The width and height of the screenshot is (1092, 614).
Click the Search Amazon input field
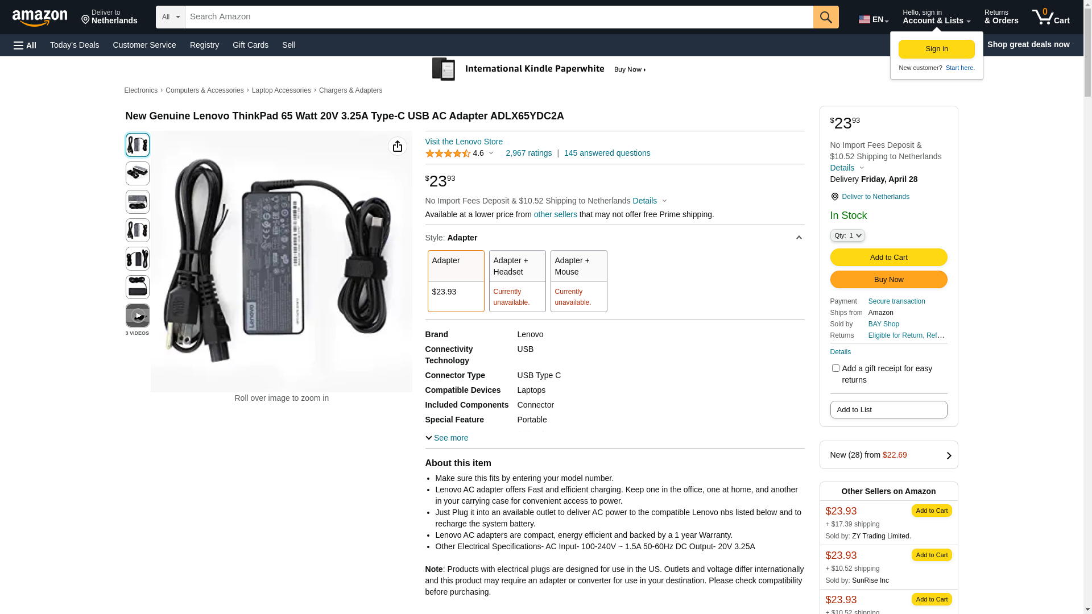click(498, 17)
